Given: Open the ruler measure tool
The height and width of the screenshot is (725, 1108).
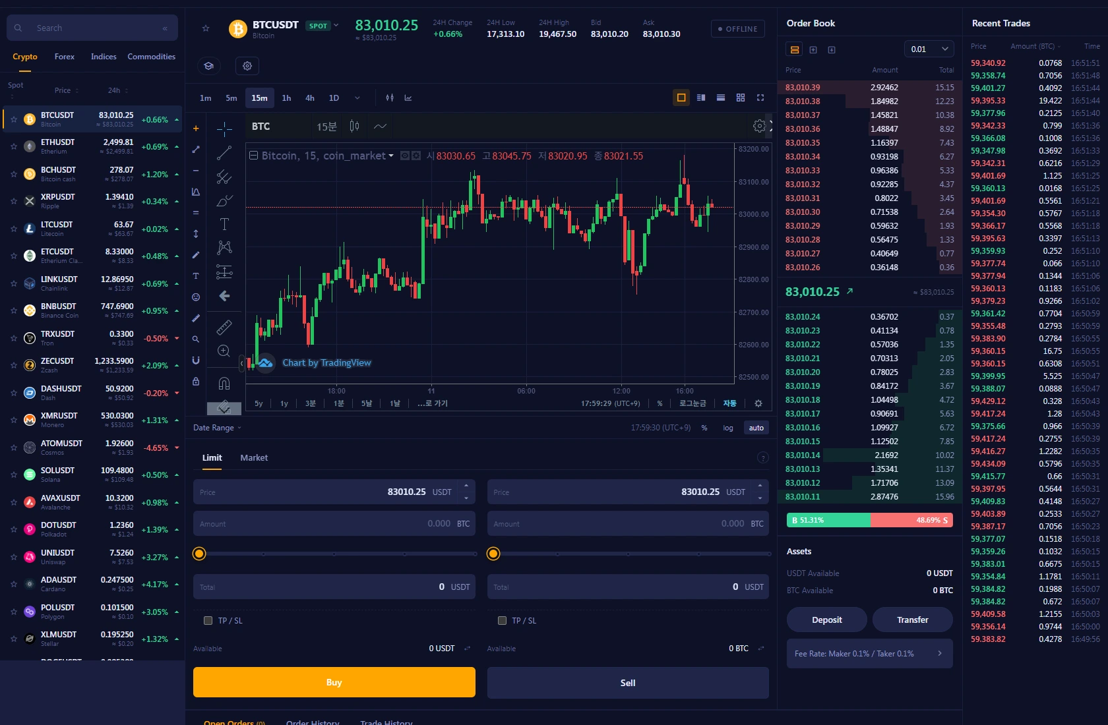Looking at the screenshot, I should 224,327.
